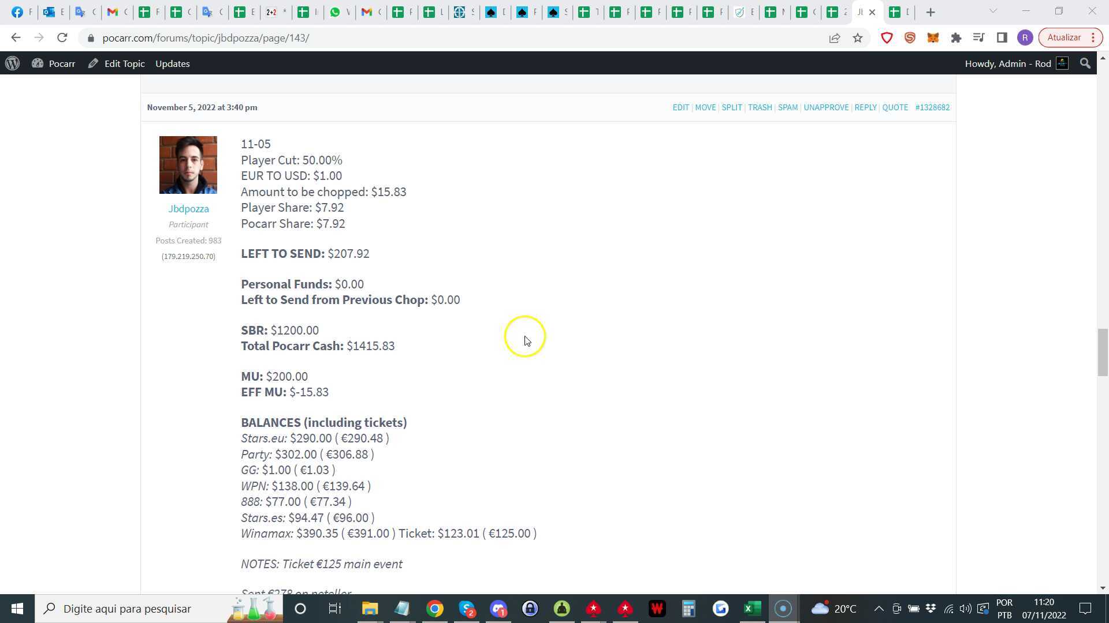The height and width of the screenshot is (623, 1109).
Task: Open the Chrome three-dot menu
Action: (1093, 37)
